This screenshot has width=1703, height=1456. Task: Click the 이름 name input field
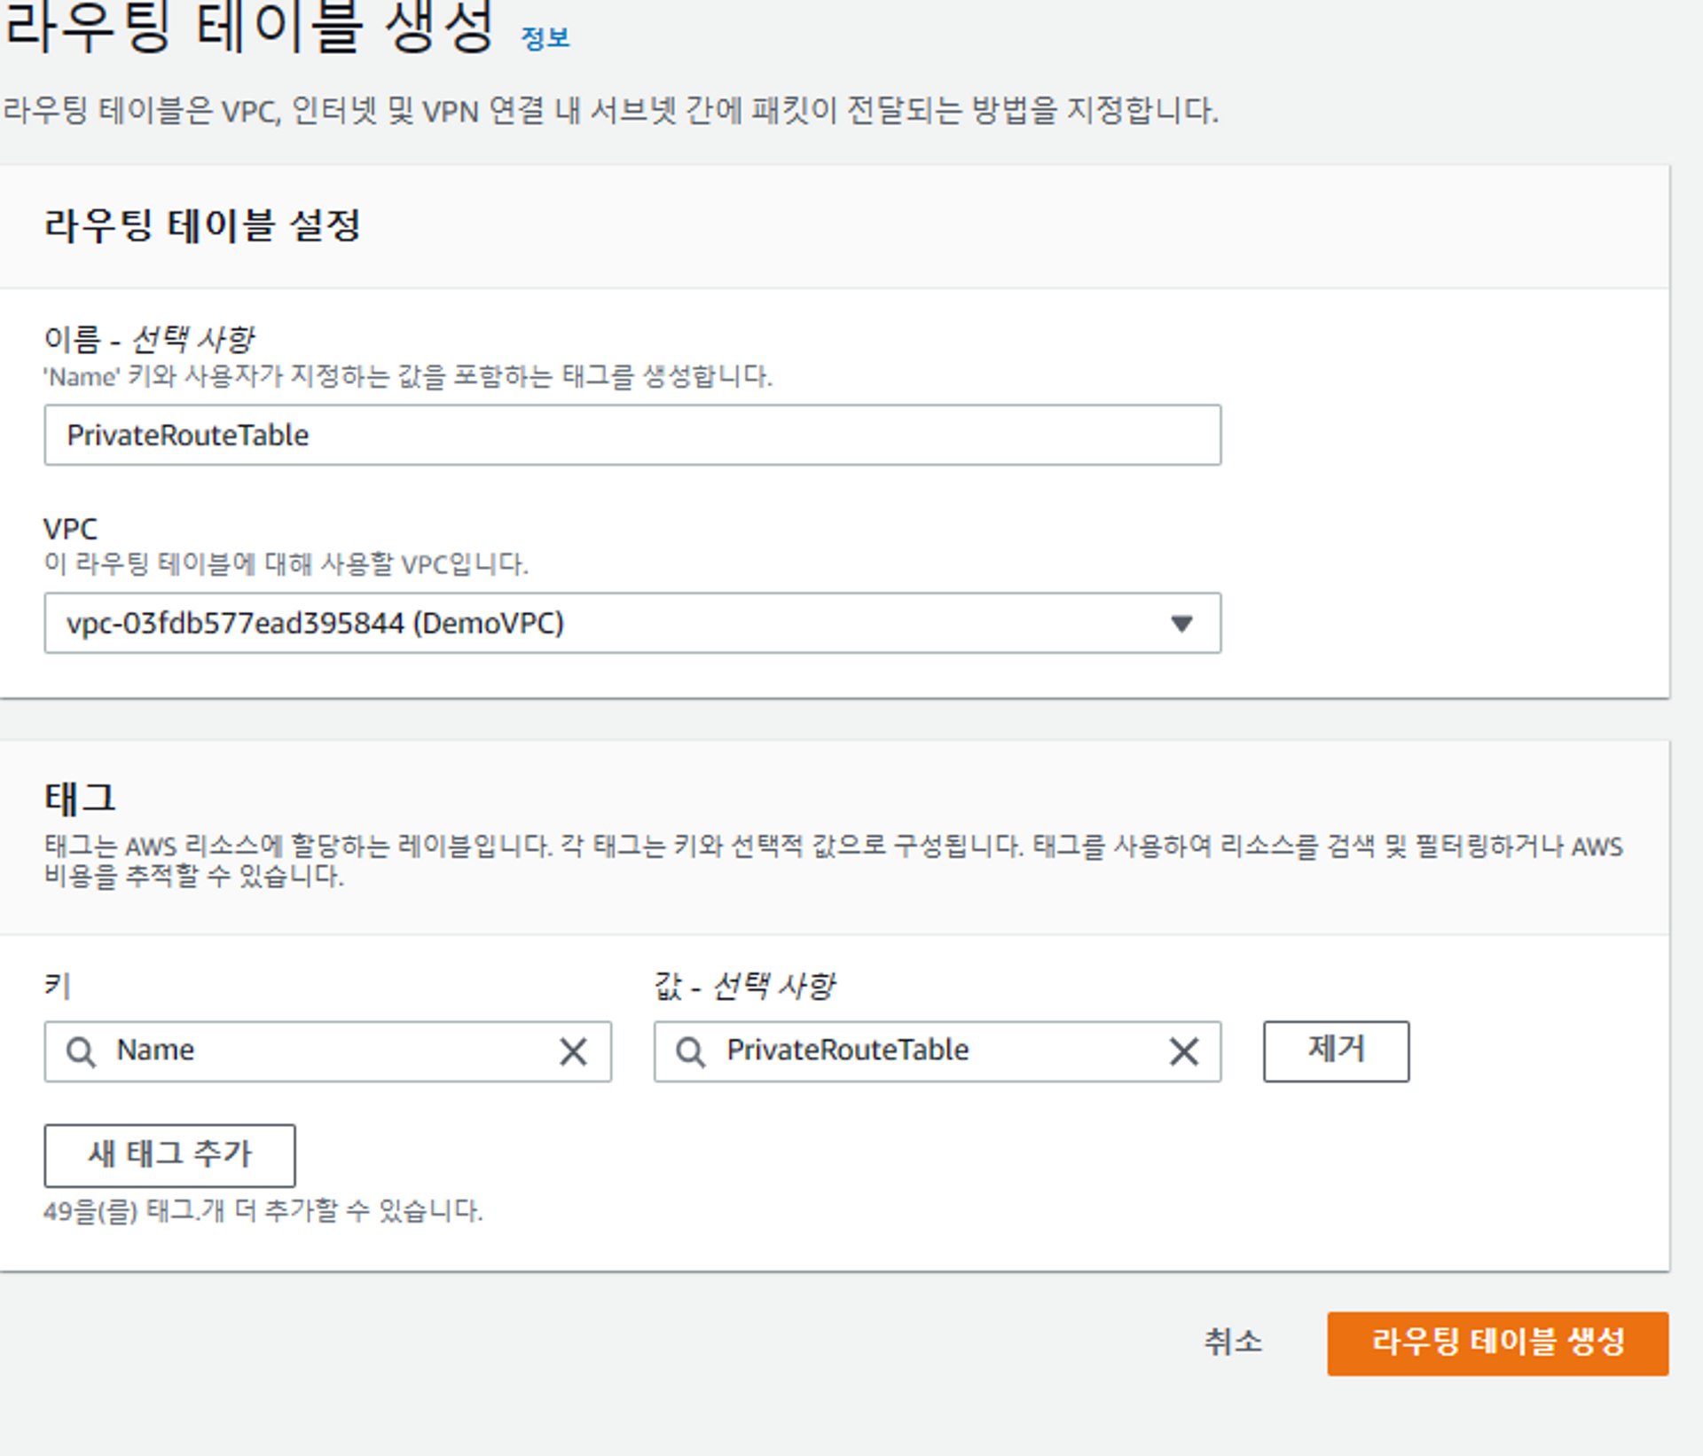[x=632, y=436]
